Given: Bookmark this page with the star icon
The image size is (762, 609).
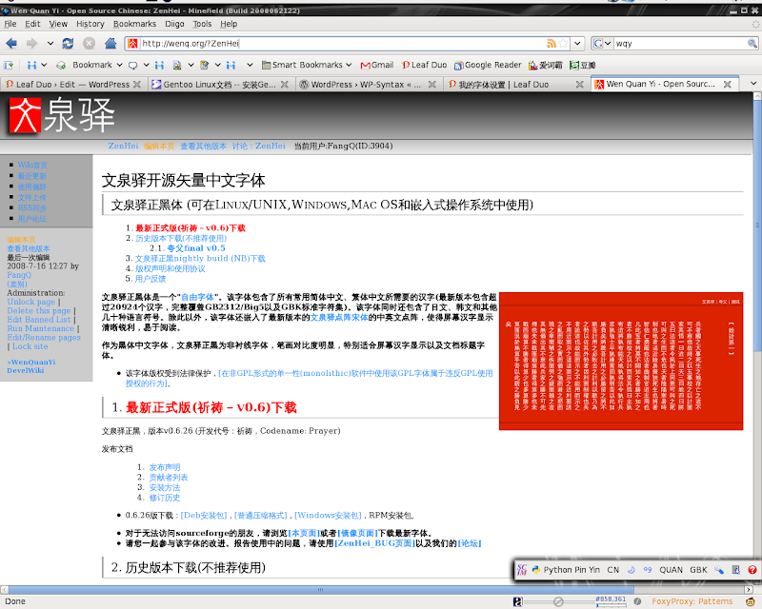Looking at the screenshot, I should click(x=563, y=43).
